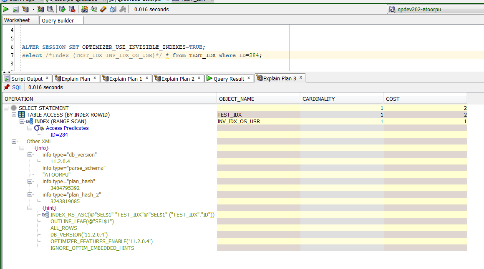The height and width of the screenshot is (269, 484).
Task: Open the Query Result tab
Action: pos(229,79)
